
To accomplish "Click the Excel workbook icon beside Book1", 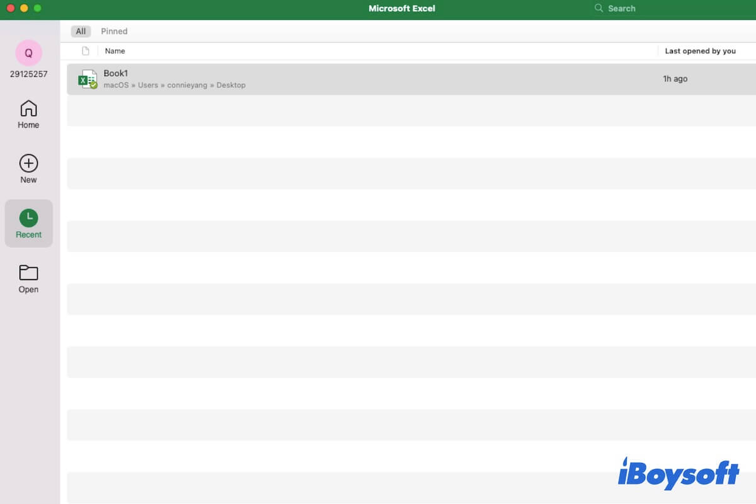I will click(x=88, y=79).
